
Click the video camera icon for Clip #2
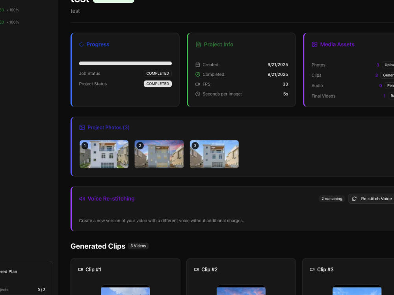pos(196,269)
